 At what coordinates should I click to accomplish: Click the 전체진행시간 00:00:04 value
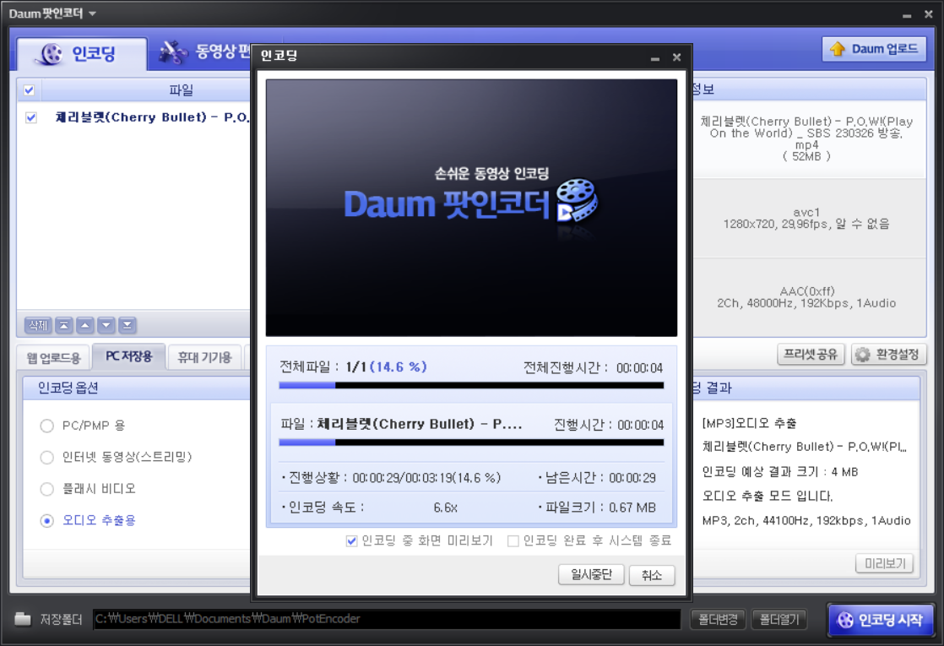[639, 368]
